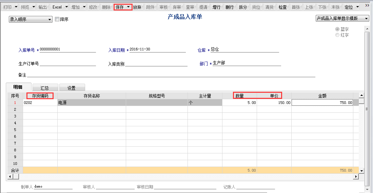Click the 单价 column header
373x193 pixels.
click(274, 96)
